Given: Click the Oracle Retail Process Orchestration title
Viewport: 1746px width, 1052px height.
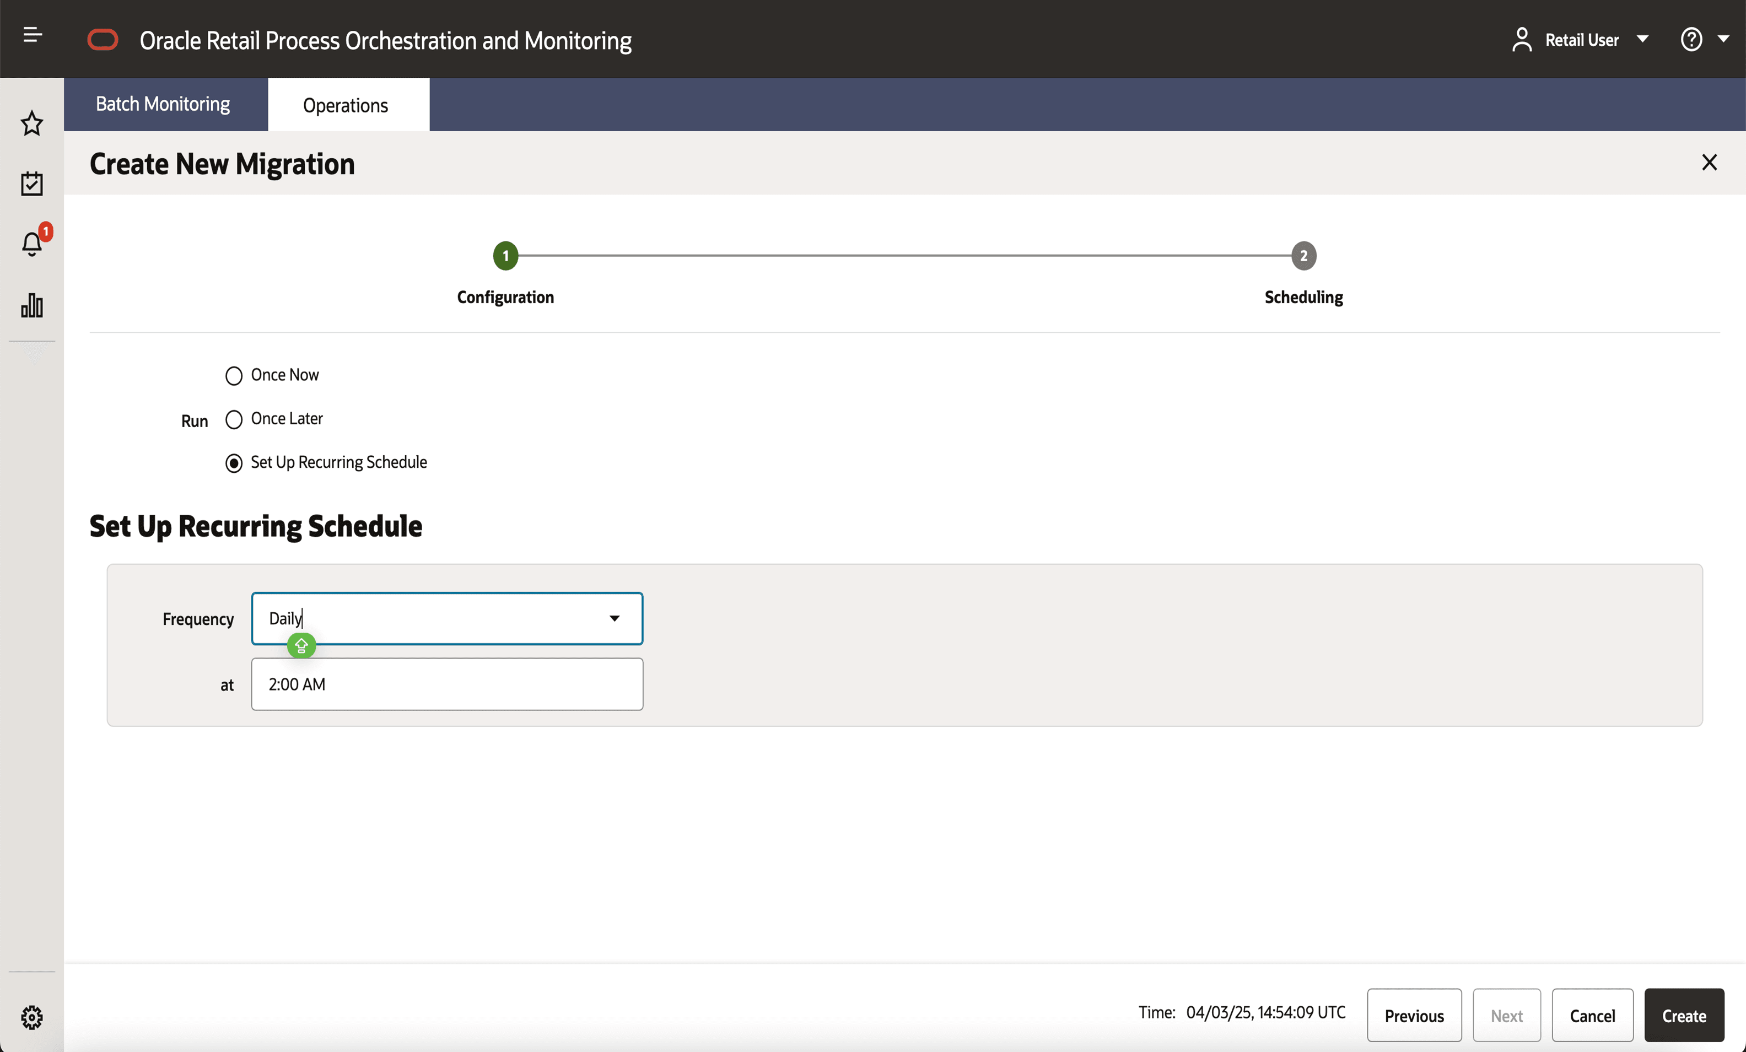Looking at the screenshot, I should pyautogui.click(x=385, y=41).
